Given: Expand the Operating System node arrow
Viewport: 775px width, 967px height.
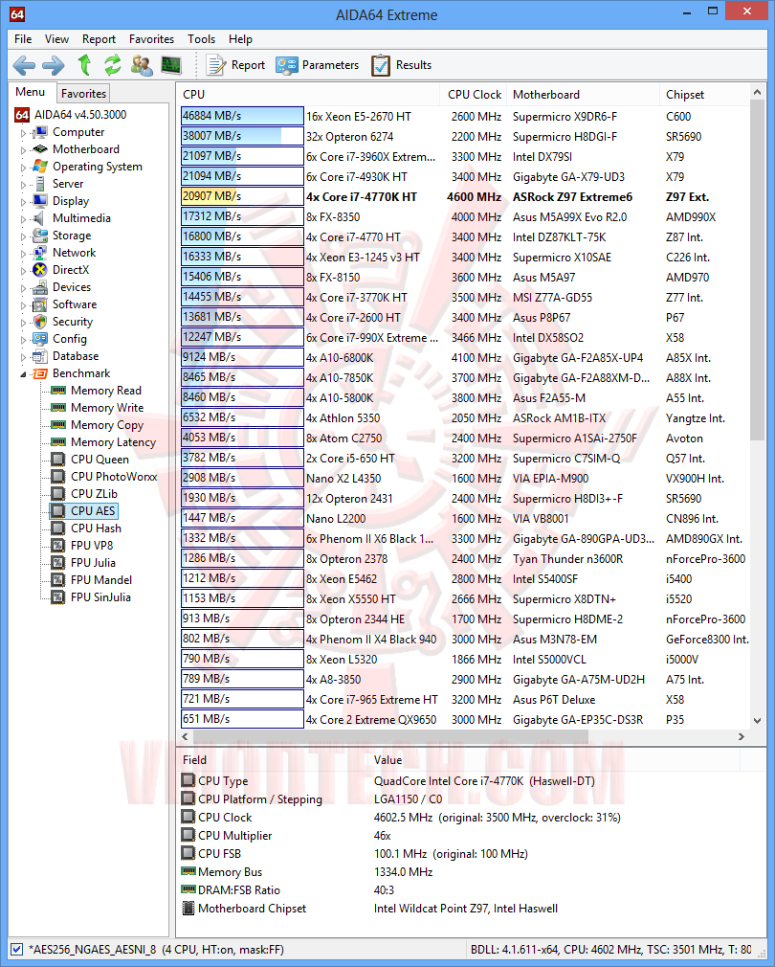Looking at the screenshot, I should point(24,168).
